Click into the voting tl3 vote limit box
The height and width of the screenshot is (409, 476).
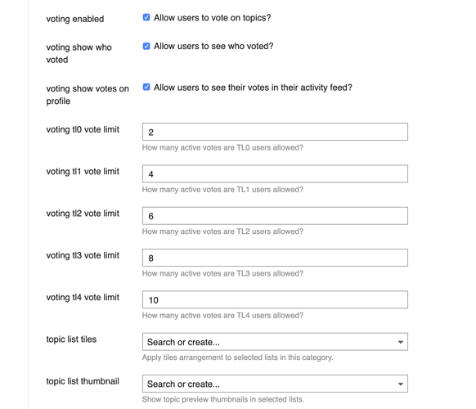tap(275, 258)
